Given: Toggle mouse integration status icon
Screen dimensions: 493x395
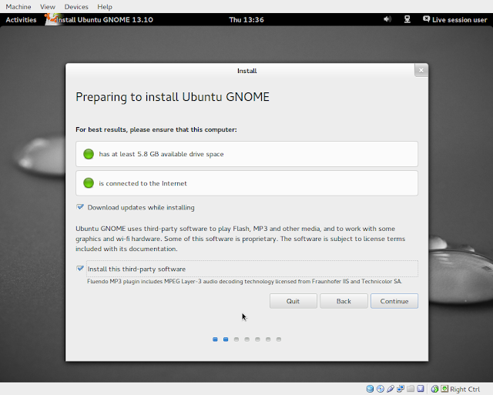Looking at the screenshot, I should coord(434,389).
